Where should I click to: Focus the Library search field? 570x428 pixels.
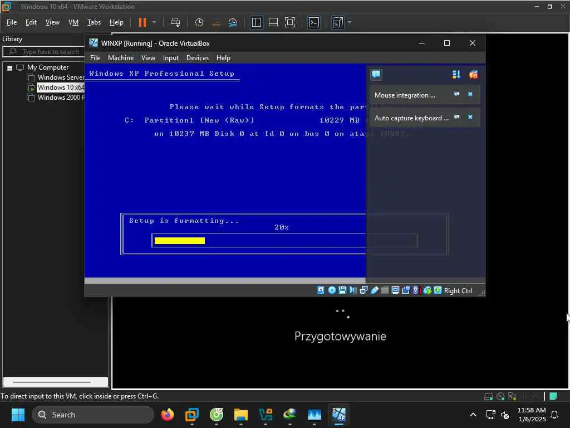43,52
